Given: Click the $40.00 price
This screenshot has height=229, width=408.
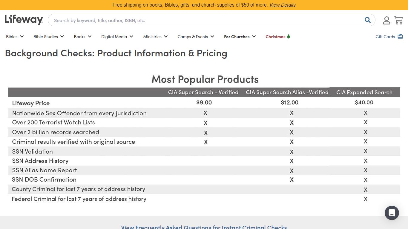Looking at the screenshot, I should coord(364,103).
